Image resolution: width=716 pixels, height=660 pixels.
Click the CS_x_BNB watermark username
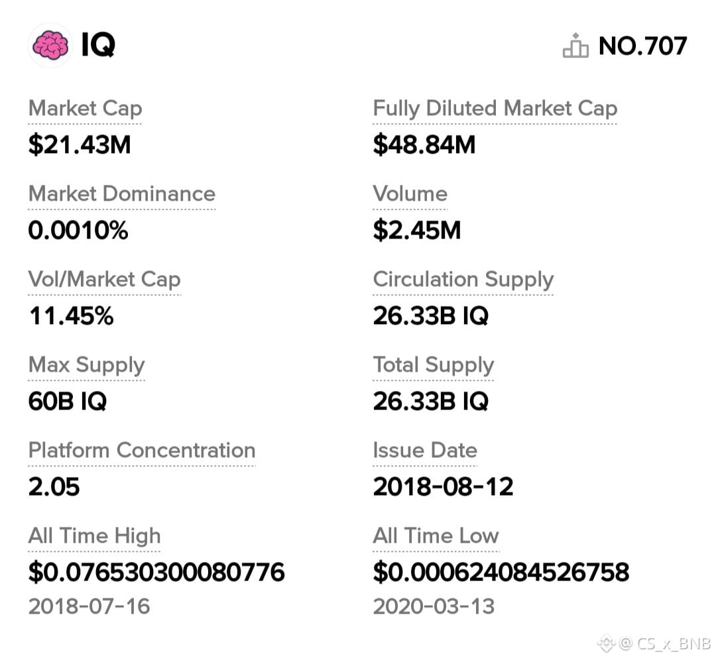coord(674,643)
